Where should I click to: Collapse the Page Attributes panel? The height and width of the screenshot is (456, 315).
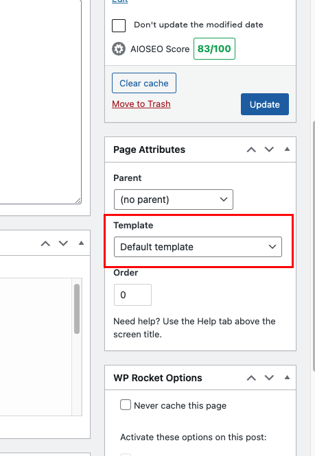[287, 149]
